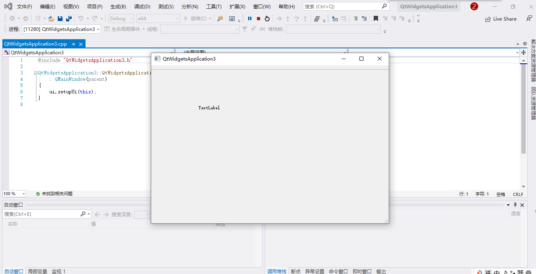Viewport: 536px width, 274px height.
Task: Open the zoom 100 % dropdown
Action: point(14,194)
